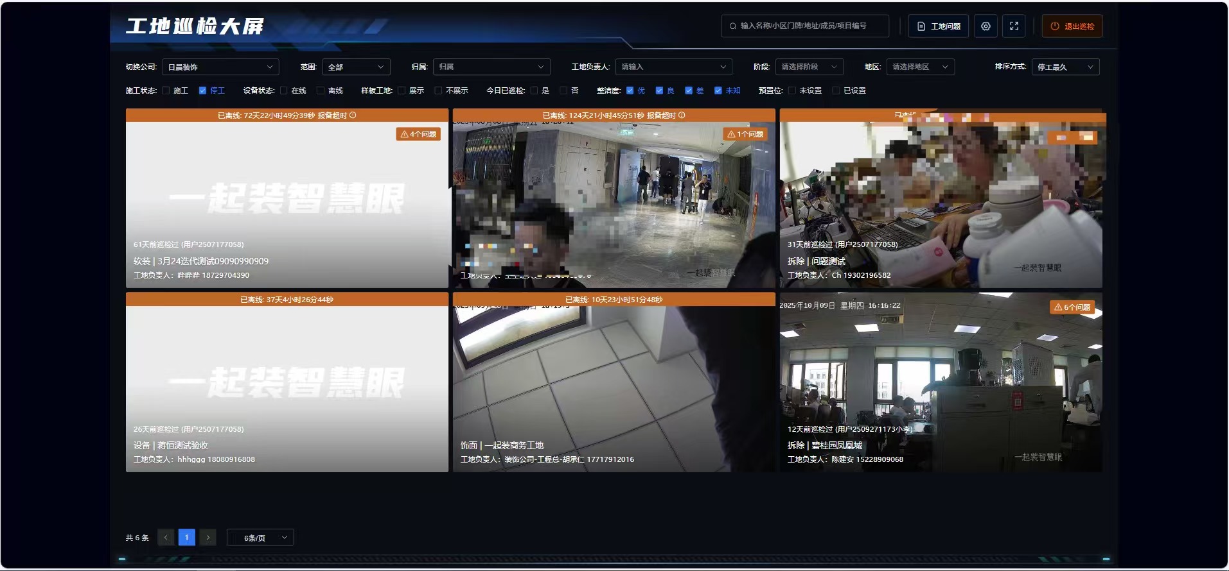Toggle fullscreen with the expand icon
Viewport: 1229px width, 571px height.
click(x=1014, y=26)
